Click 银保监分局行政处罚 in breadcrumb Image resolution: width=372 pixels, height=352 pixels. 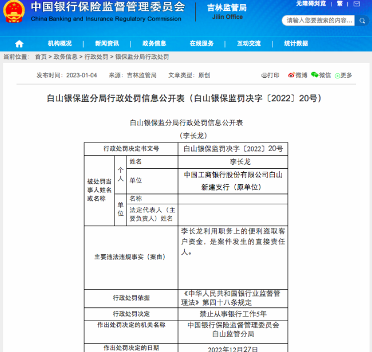(x=142, y=57)
